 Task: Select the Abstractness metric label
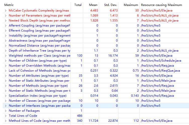coord(39,41)
